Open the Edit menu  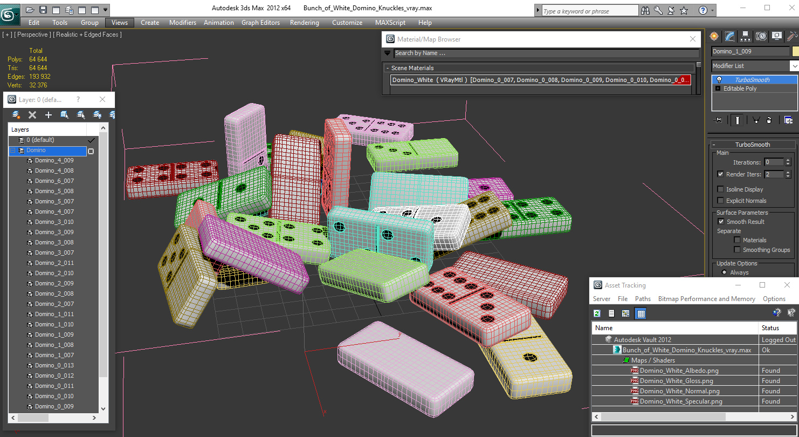coord(34,23)
